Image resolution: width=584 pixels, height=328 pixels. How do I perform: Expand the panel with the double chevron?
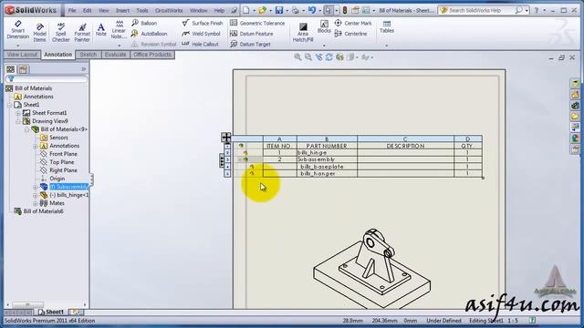tap(83, 69)
